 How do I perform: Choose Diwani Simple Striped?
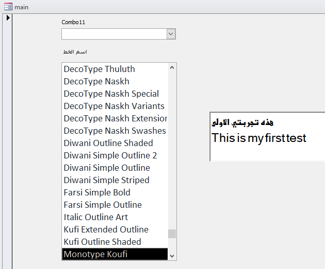click(115, 180)
